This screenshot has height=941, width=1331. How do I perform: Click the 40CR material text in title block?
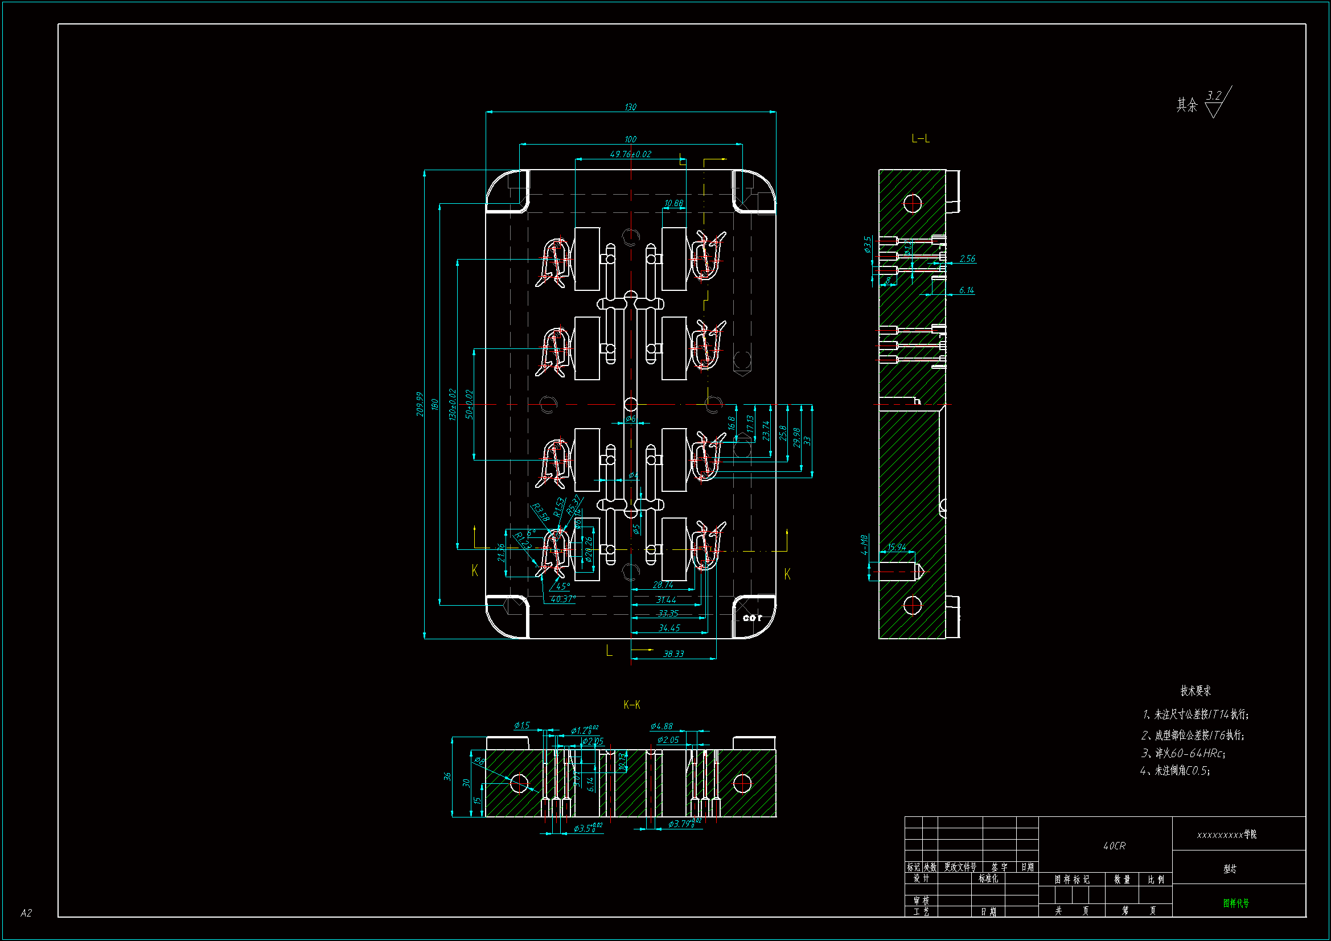1114,846
